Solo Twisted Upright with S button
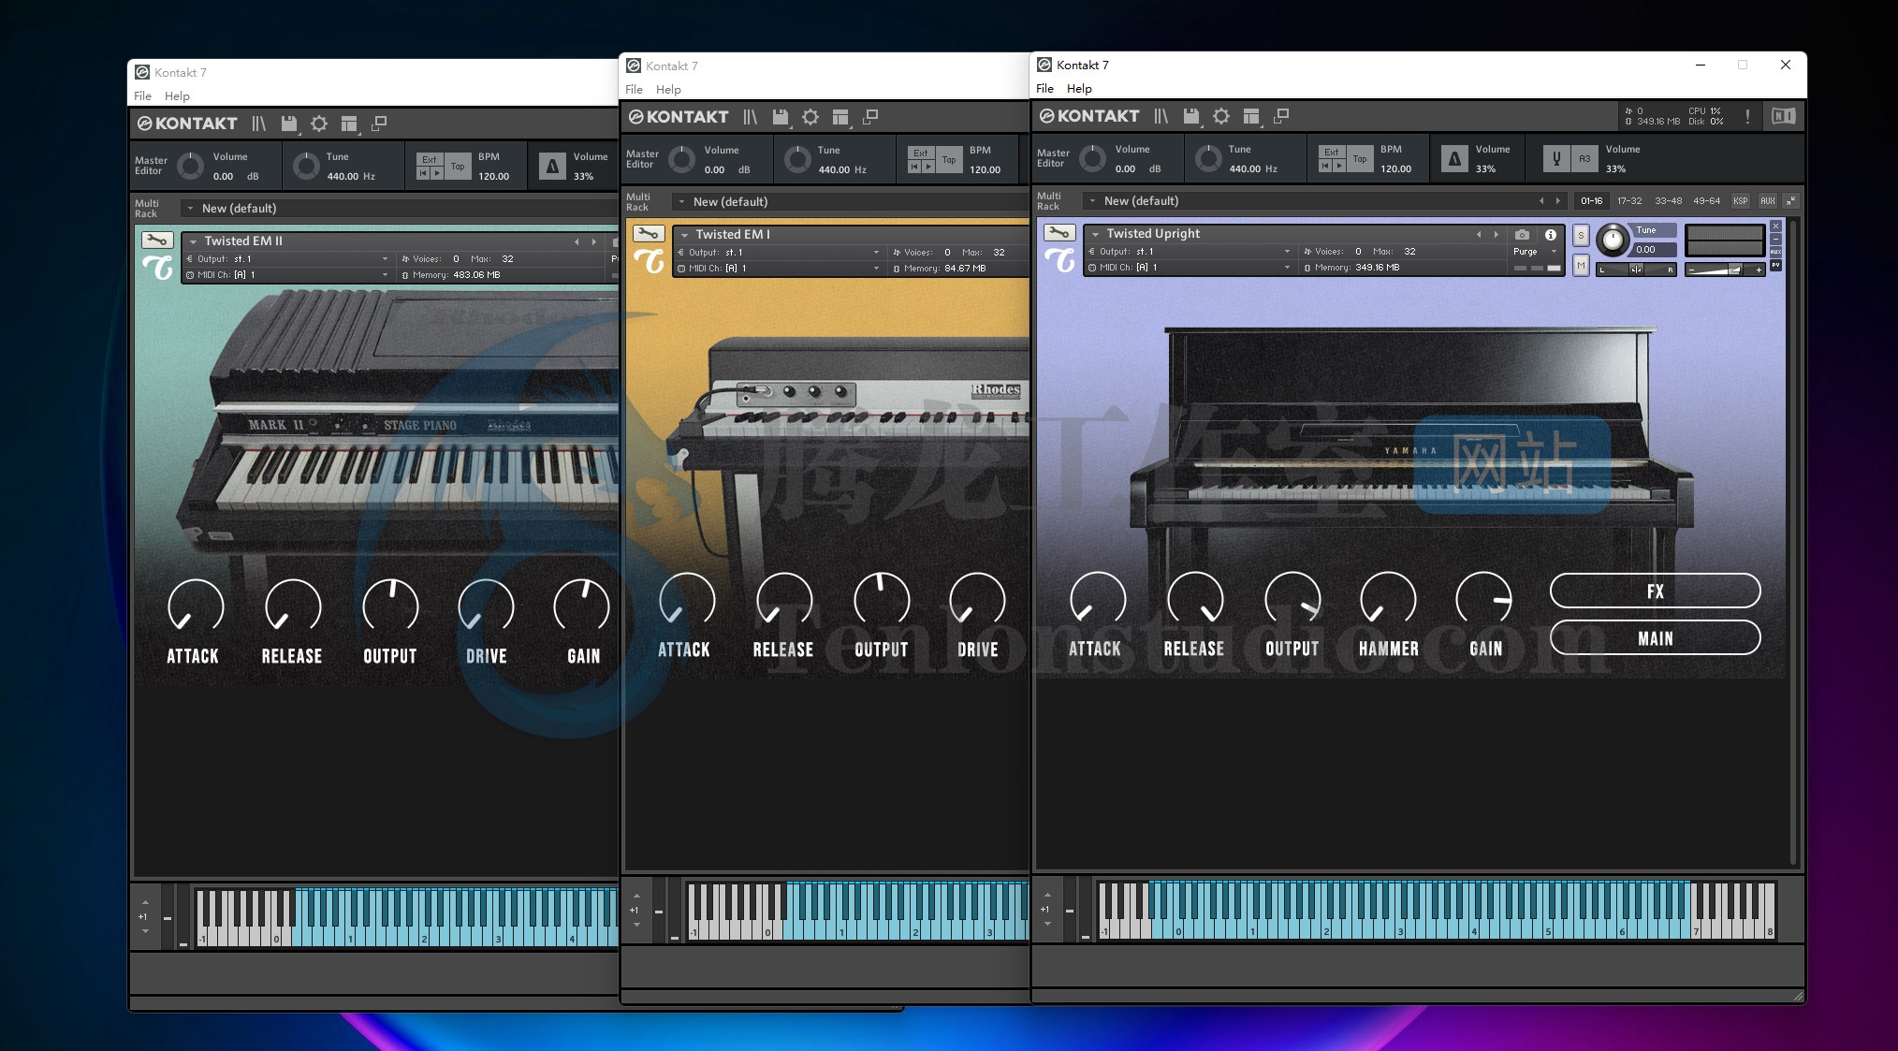Image resolution: width=1898 pixels, height=1051 pixels. (1581, 236)
